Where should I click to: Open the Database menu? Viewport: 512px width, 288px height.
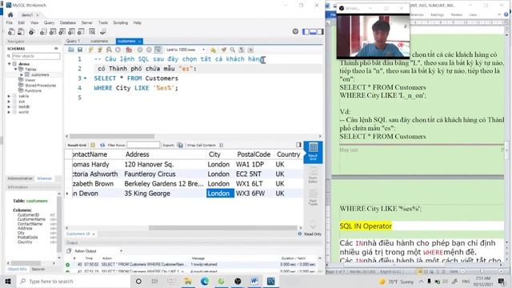point(67,22)
